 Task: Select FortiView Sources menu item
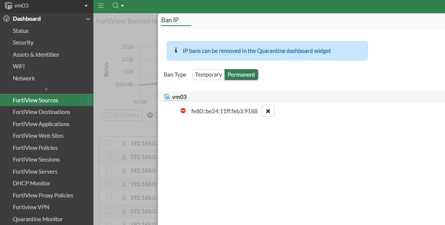[x=47, y=100]
